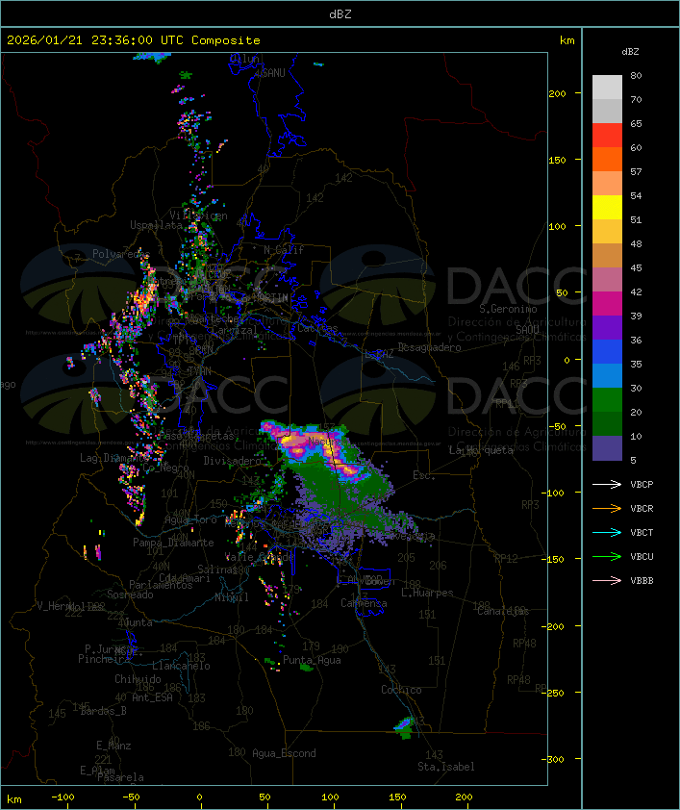Click the VBCT legend label
The image size is (680, 810).
coord(642,533)
